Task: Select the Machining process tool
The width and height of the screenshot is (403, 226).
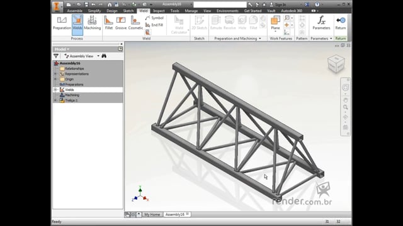Action: (x=93, y=23)
